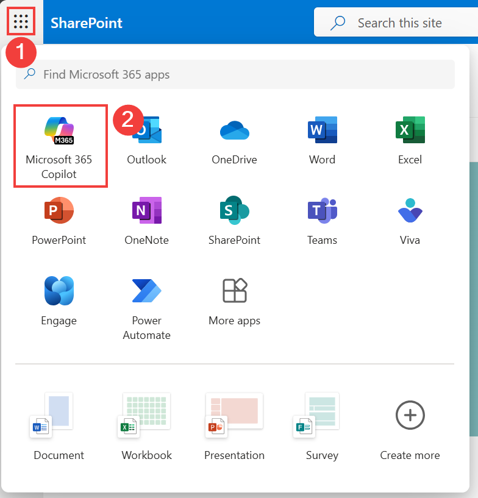Open Word from the app launcher
Viewport: 478px width, 498px height.
pyautogui.click(x=322, y=141)
